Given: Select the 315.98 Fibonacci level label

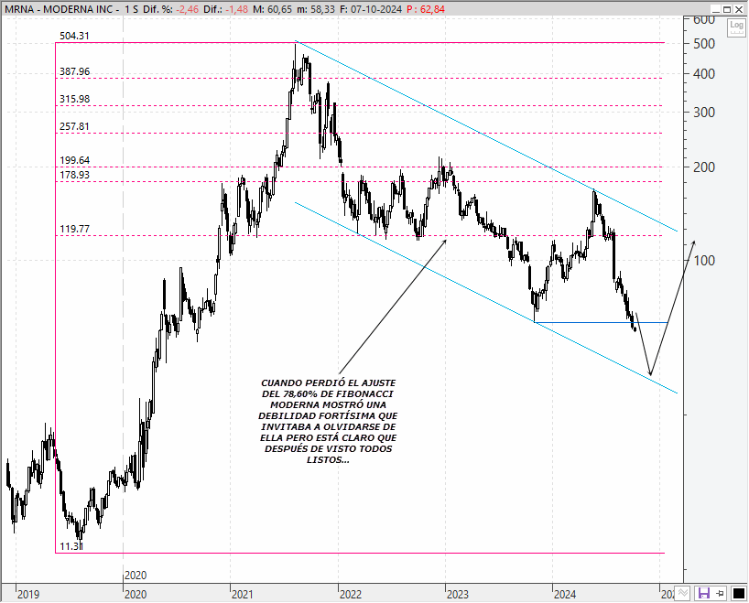Looking at the screenshot, I should [74, 99].
